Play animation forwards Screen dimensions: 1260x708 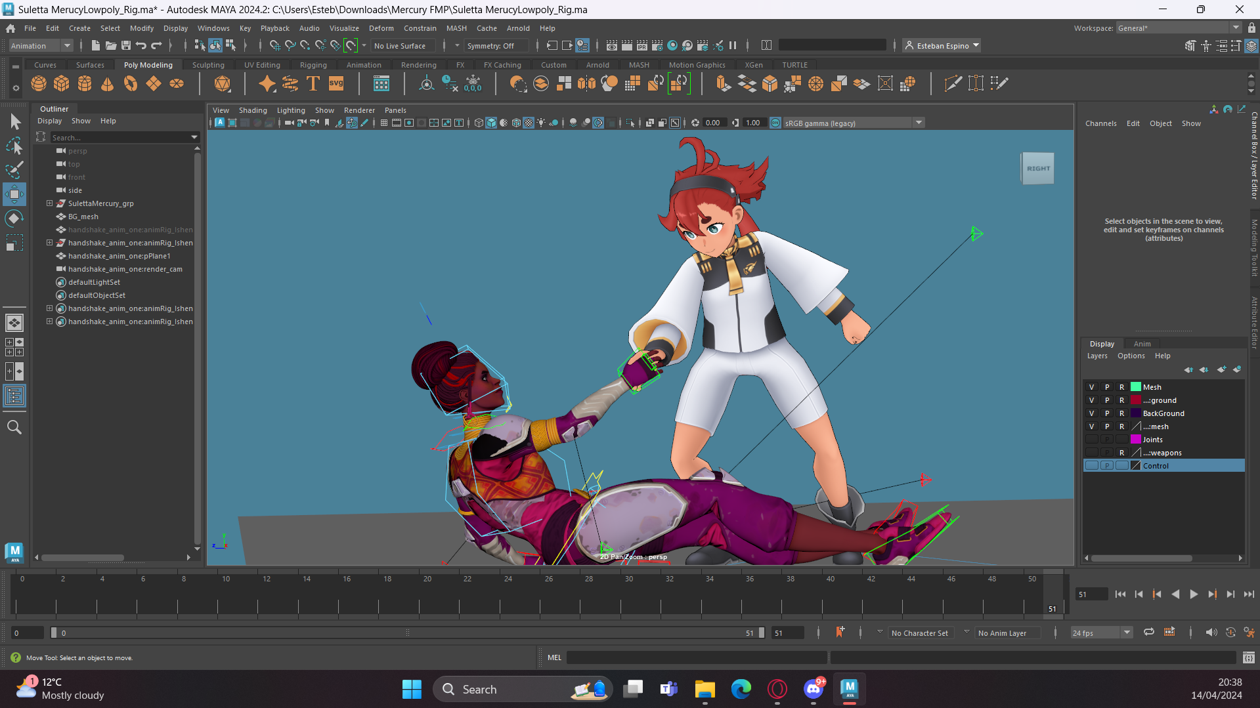(1194, 594)
